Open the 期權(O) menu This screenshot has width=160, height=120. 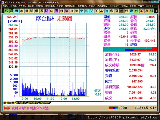pyautogui.click(x=39, y=6)
